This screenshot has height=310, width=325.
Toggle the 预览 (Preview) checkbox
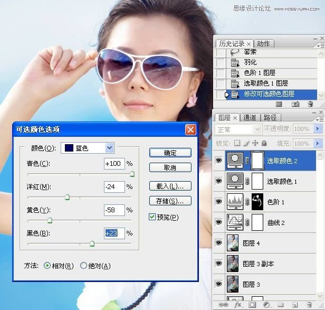pyautogui.click(x=152, y=217)
